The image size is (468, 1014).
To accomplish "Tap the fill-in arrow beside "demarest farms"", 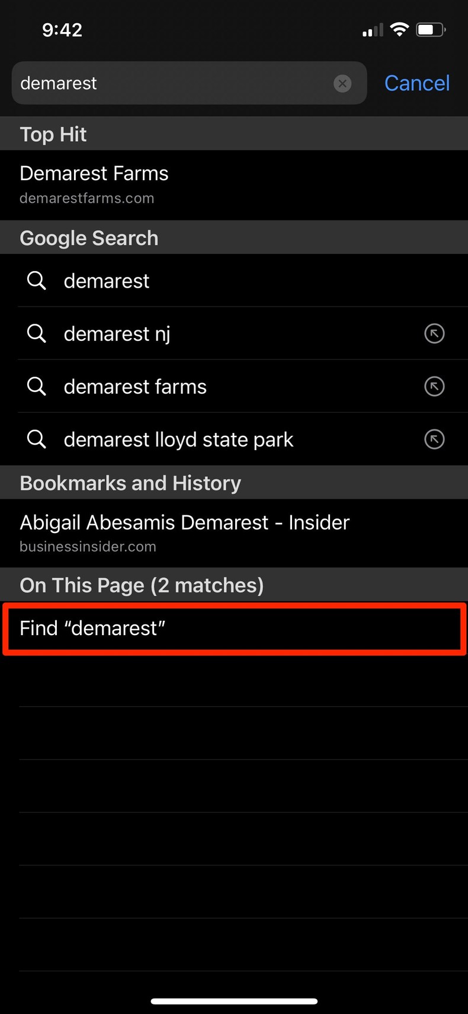I will [434, 387].
